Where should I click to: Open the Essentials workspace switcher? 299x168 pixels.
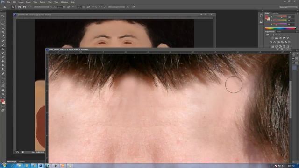coord(288,7)
